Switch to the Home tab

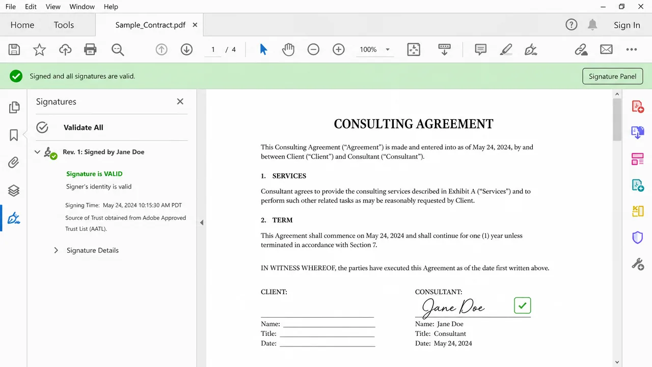[22, 25]
